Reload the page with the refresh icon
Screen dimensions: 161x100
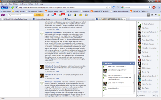[113, 7]
